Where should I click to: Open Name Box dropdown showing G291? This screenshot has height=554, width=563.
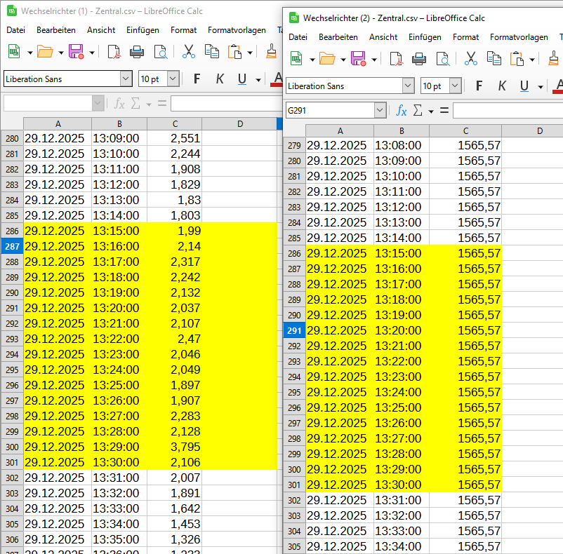[x=380, y=110]
